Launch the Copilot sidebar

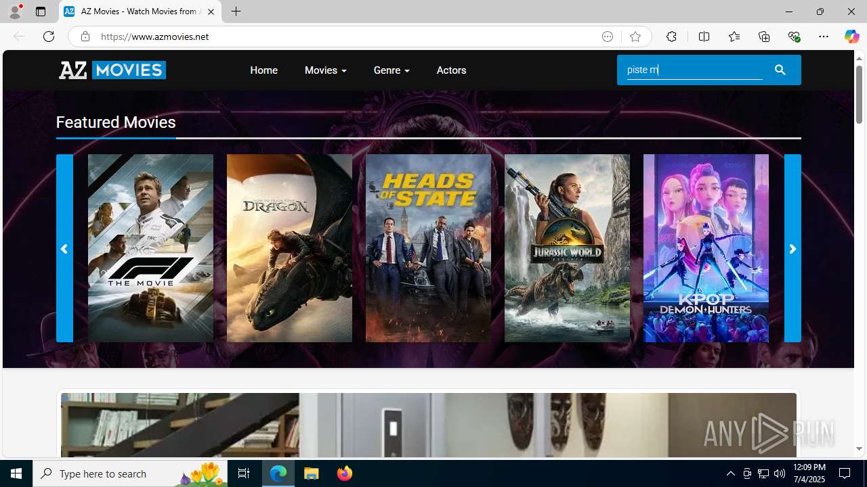pyautogui.click(x=851, y=37)
